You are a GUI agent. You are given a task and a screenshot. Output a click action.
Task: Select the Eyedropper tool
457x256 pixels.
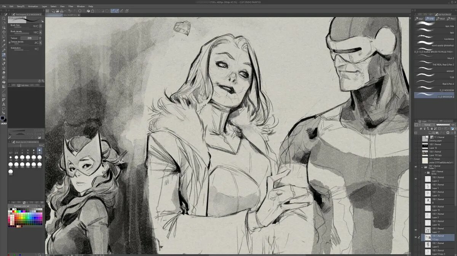[4, 46]
